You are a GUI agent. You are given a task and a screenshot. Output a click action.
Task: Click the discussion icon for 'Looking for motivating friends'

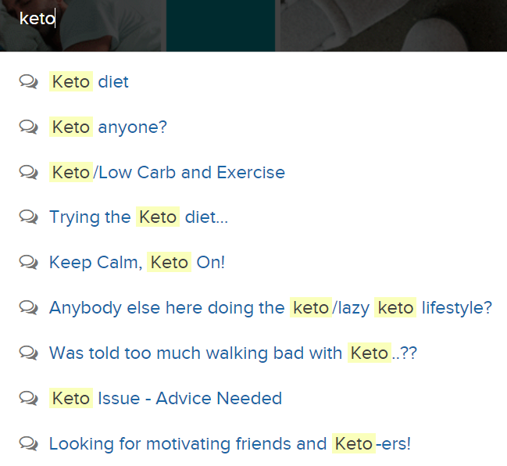(28, 443)
